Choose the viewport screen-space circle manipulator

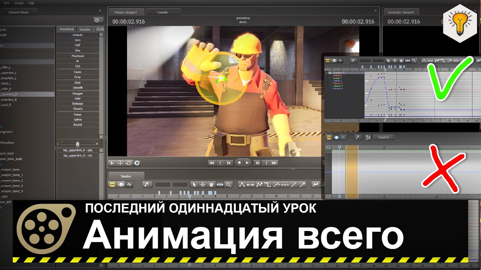click(137, 163)
